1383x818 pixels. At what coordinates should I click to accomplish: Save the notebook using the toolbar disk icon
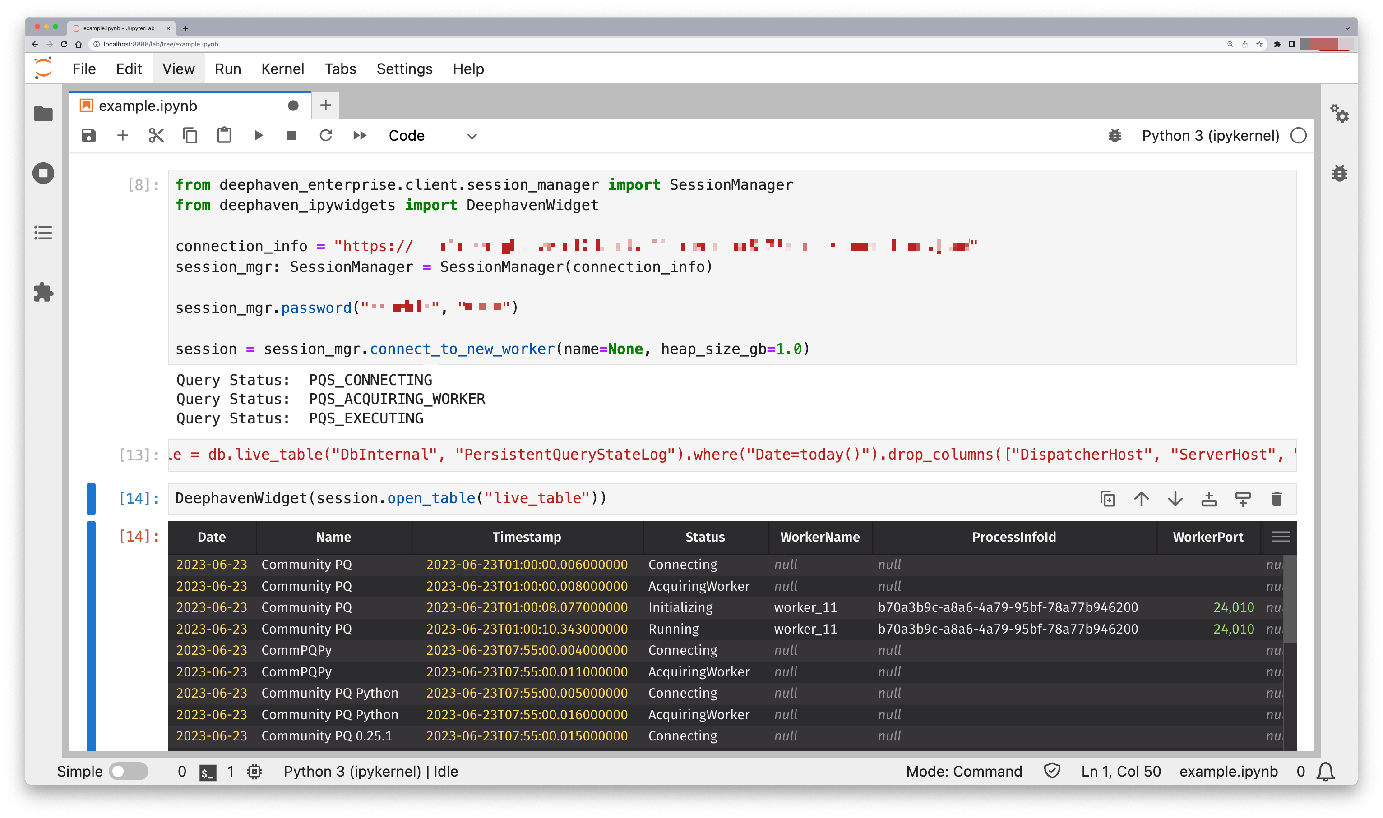[x=89, y=136]
